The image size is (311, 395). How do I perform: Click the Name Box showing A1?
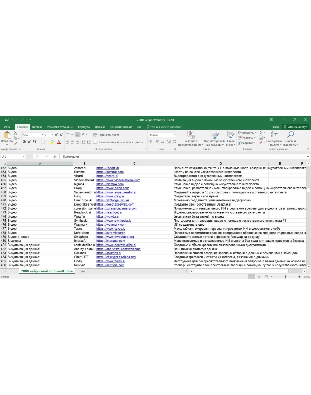13,156
